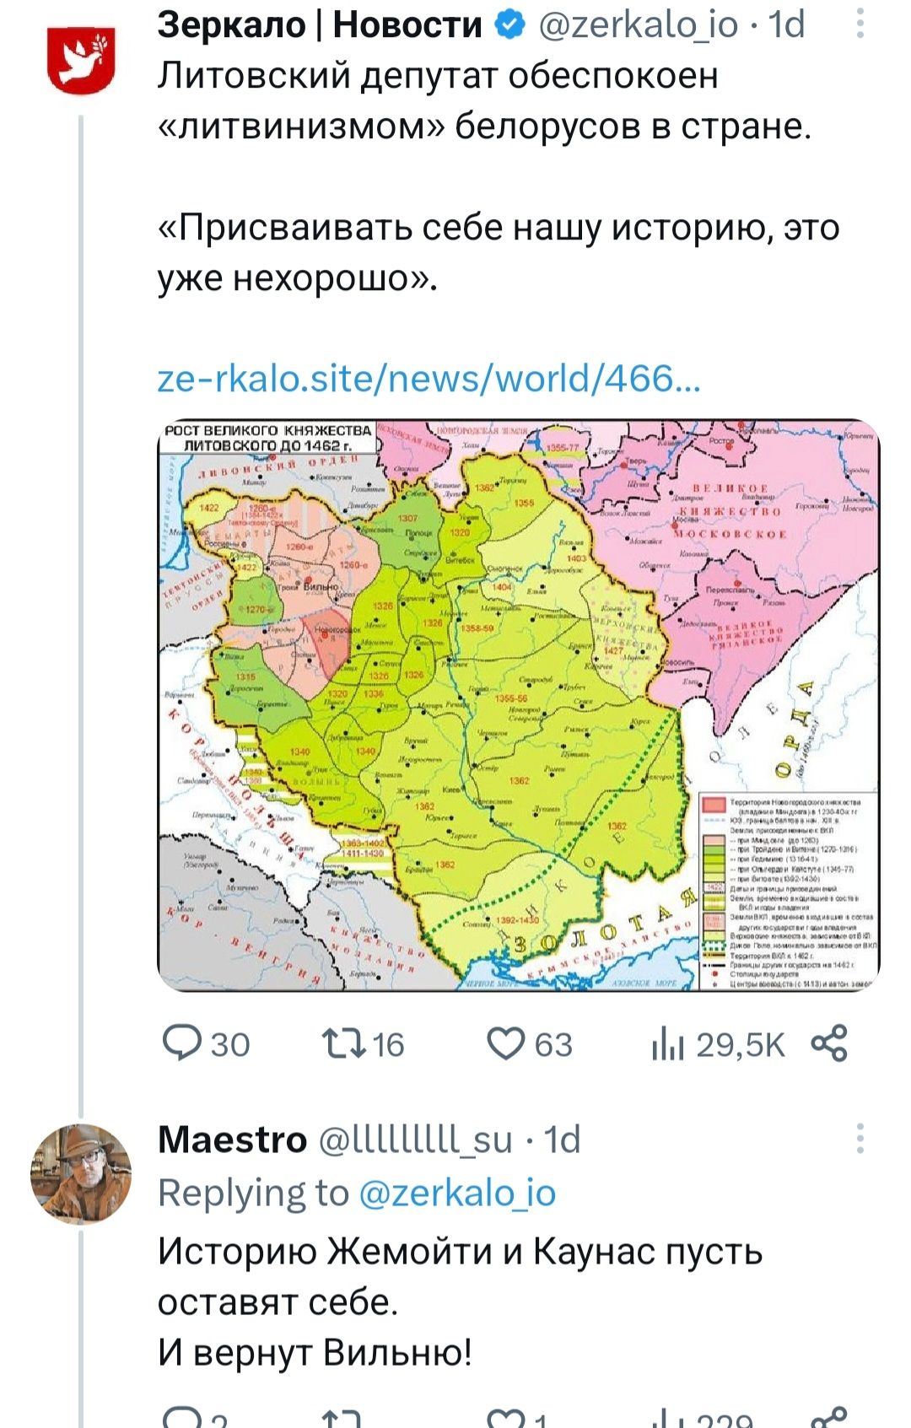Open more options on Zerkalo post
Viewport: 911px width, 1428px height.
tap(860, 24)
